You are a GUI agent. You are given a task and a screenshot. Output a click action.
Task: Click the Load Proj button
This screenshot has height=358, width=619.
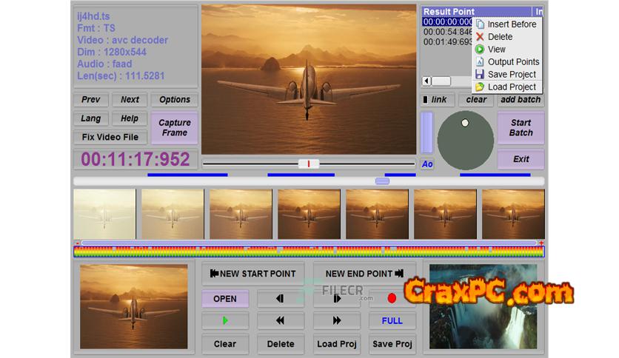tap(336, 344)
